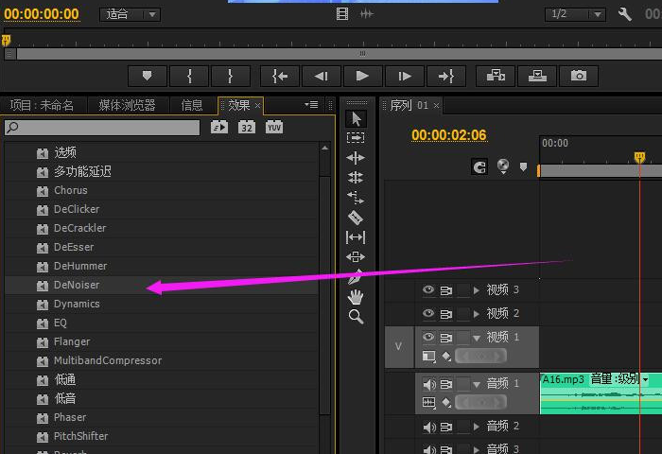Toggle visibility of the 视频 2 track
This screenshot has height=454, width=662.
[x=427, y=313]
